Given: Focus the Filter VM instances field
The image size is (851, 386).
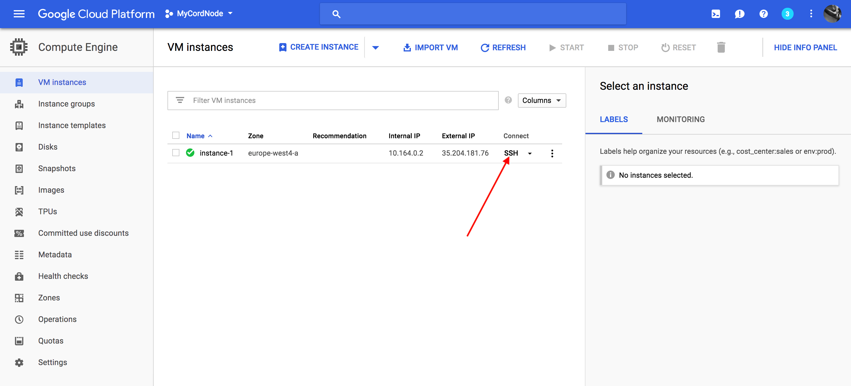Looking at the screenshot, I should pos(333,101).
